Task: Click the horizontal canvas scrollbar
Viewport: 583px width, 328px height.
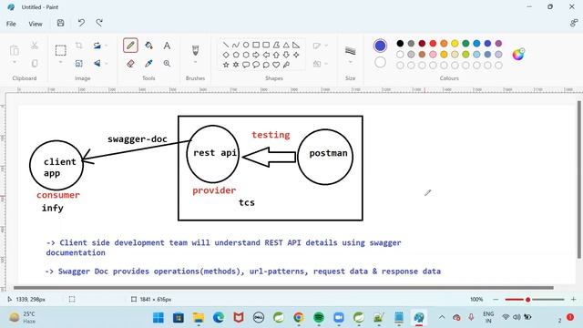Action: pyautogui.click(x=283, y=288)
